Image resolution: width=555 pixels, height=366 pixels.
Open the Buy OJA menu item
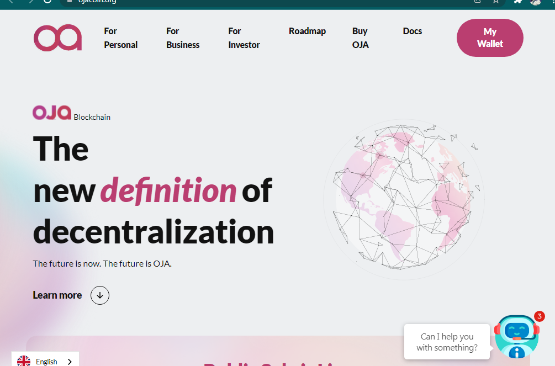click(x=360, y=38)
